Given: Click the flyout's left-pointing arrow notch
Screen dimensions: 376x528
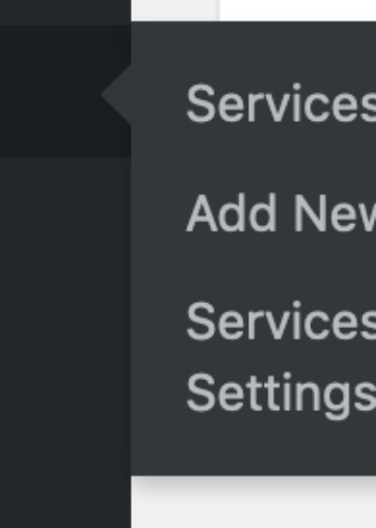Looking at the screenshot, I should coord(116,94).
